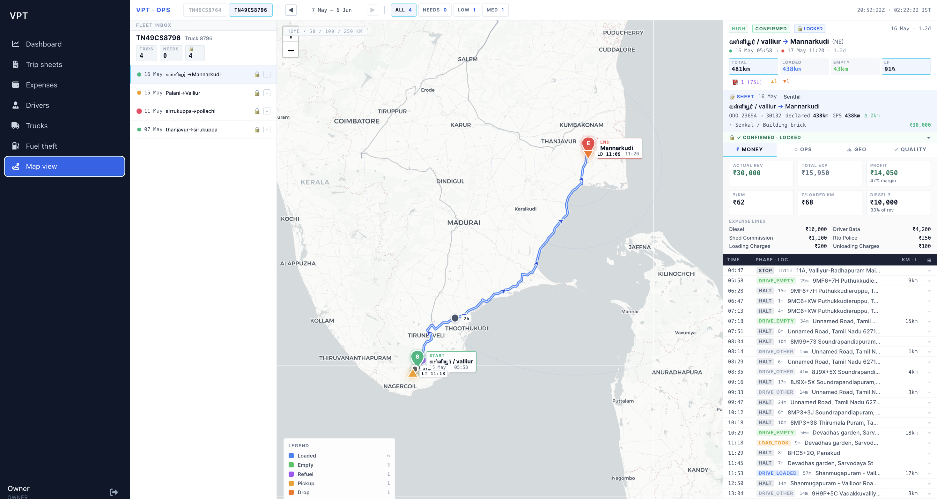This screenshot has height=499, width=937.
Task: Click the orange pickup triangle marker on map
Action: (412, 373)
